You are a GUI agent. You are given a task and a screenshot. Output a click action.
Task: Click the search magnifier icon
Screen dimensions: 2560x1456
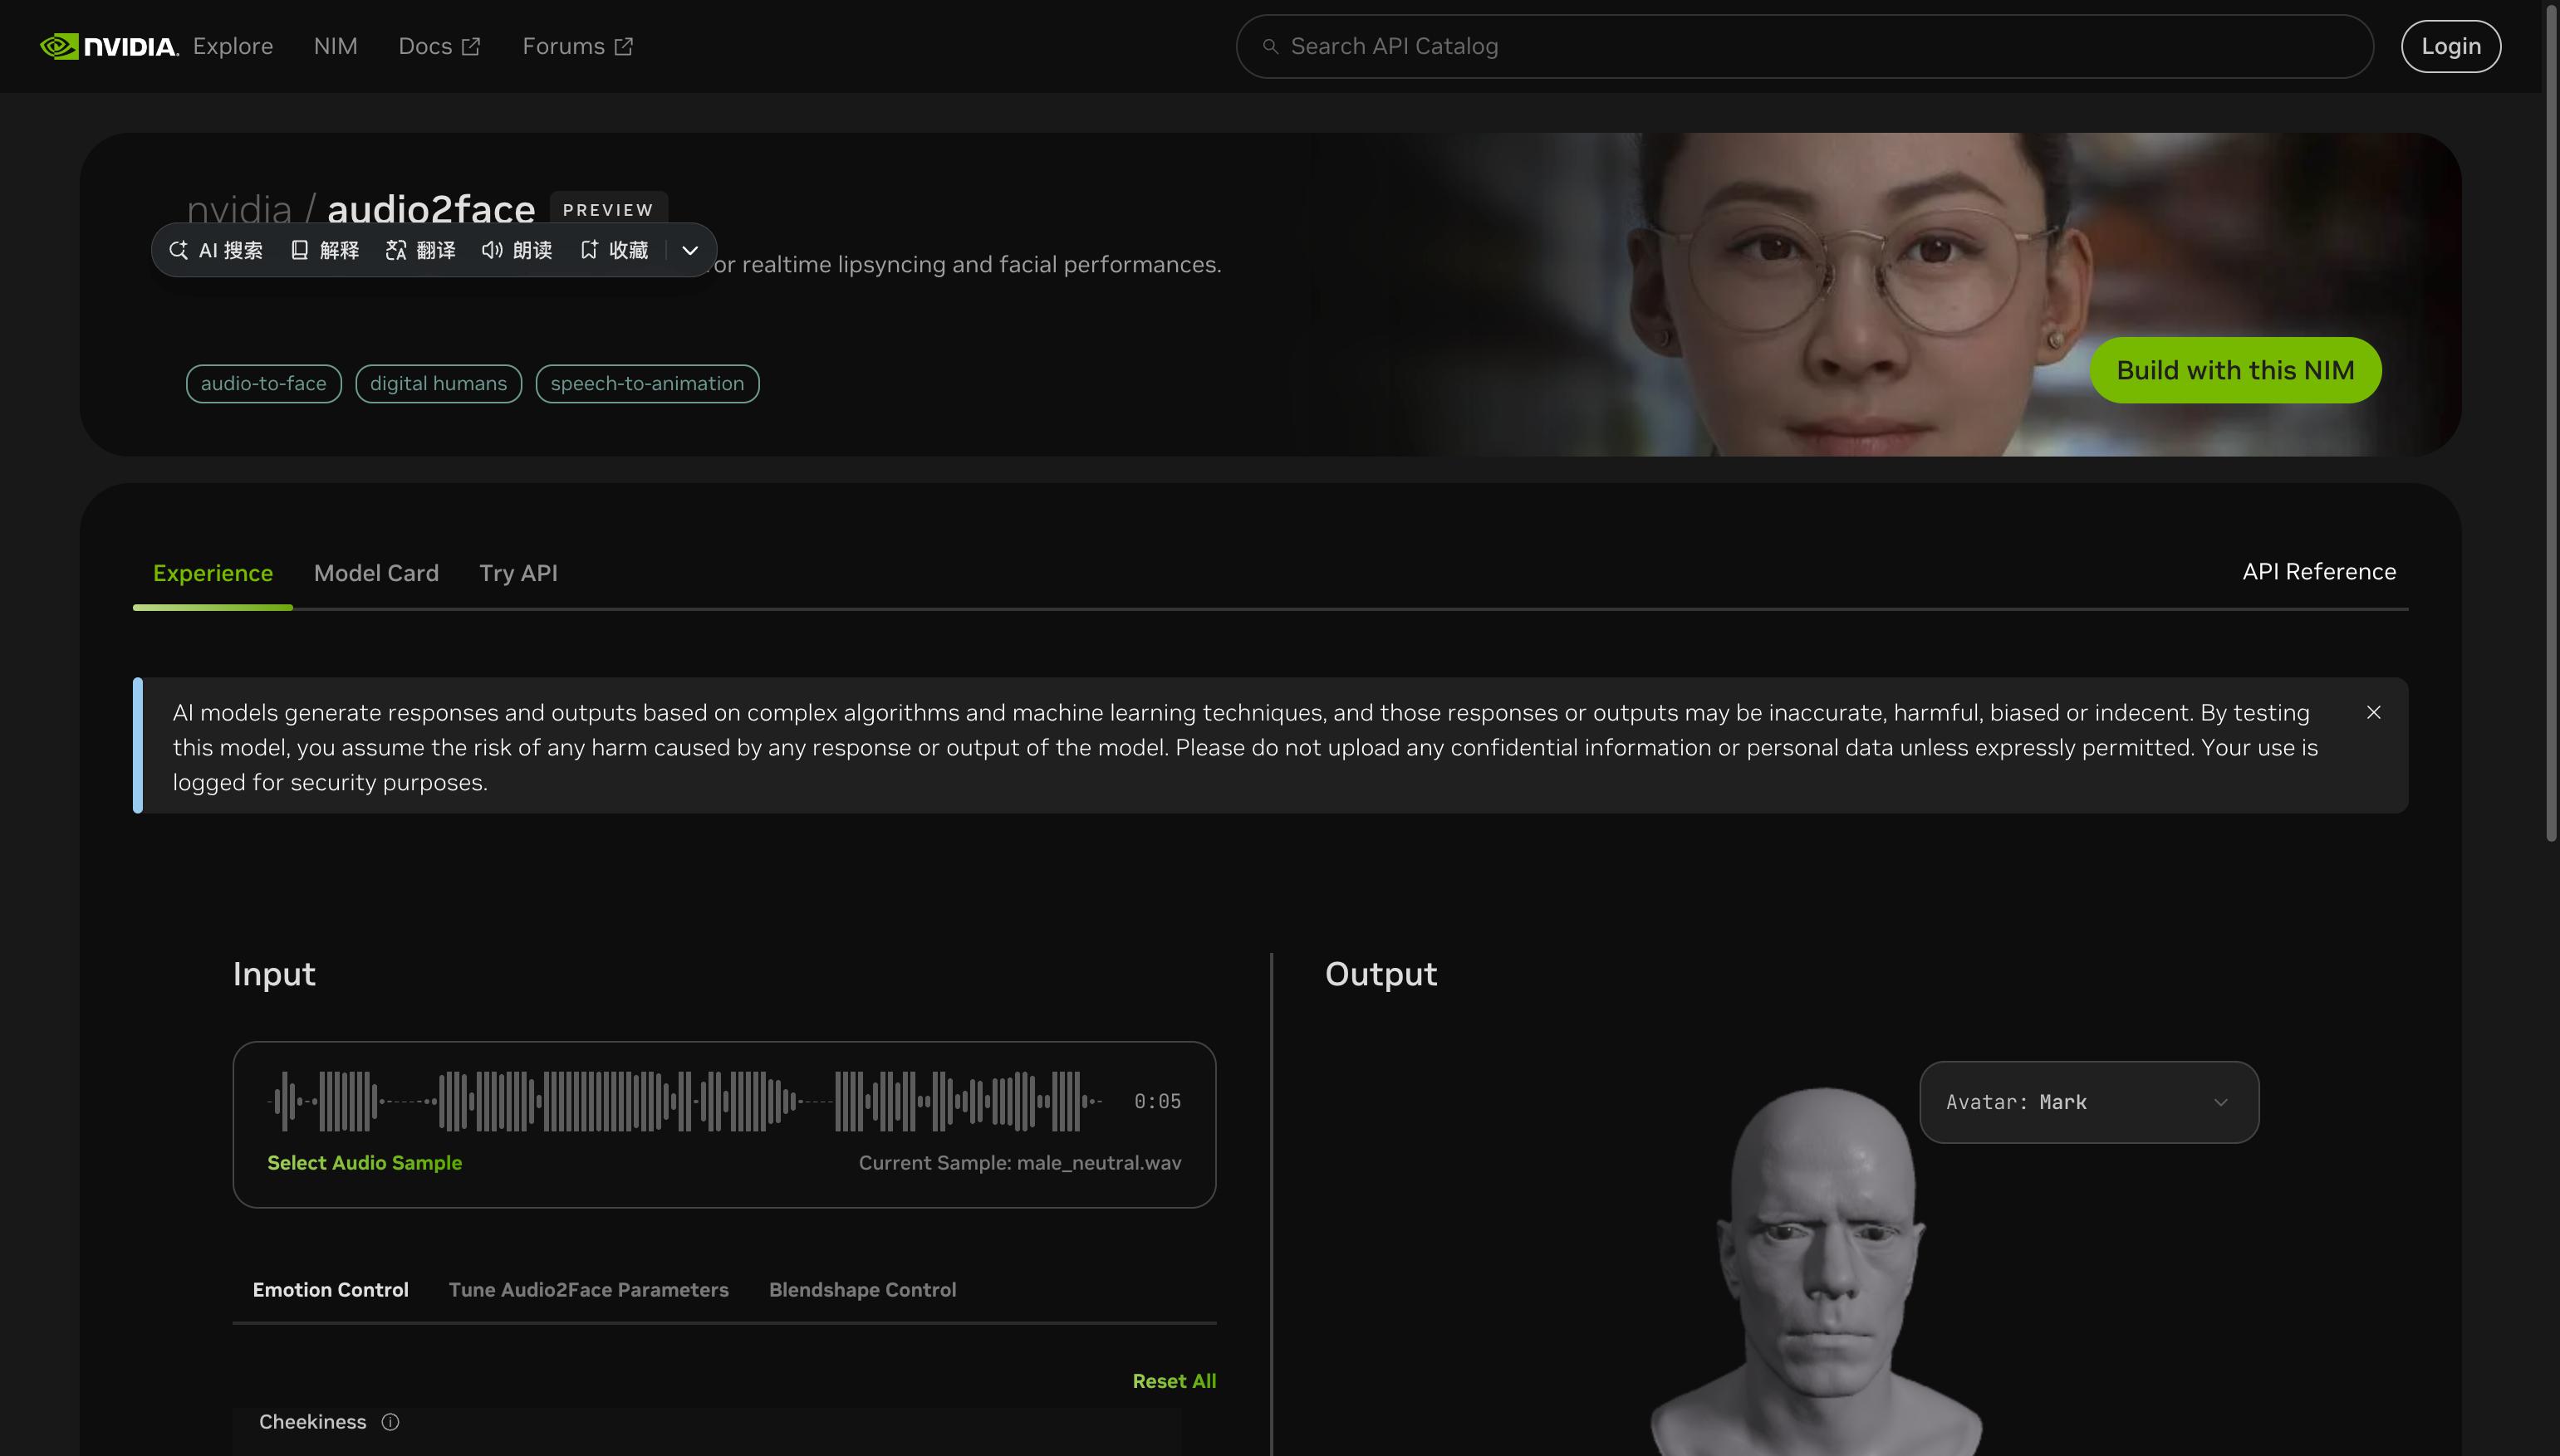[1269, 46]
